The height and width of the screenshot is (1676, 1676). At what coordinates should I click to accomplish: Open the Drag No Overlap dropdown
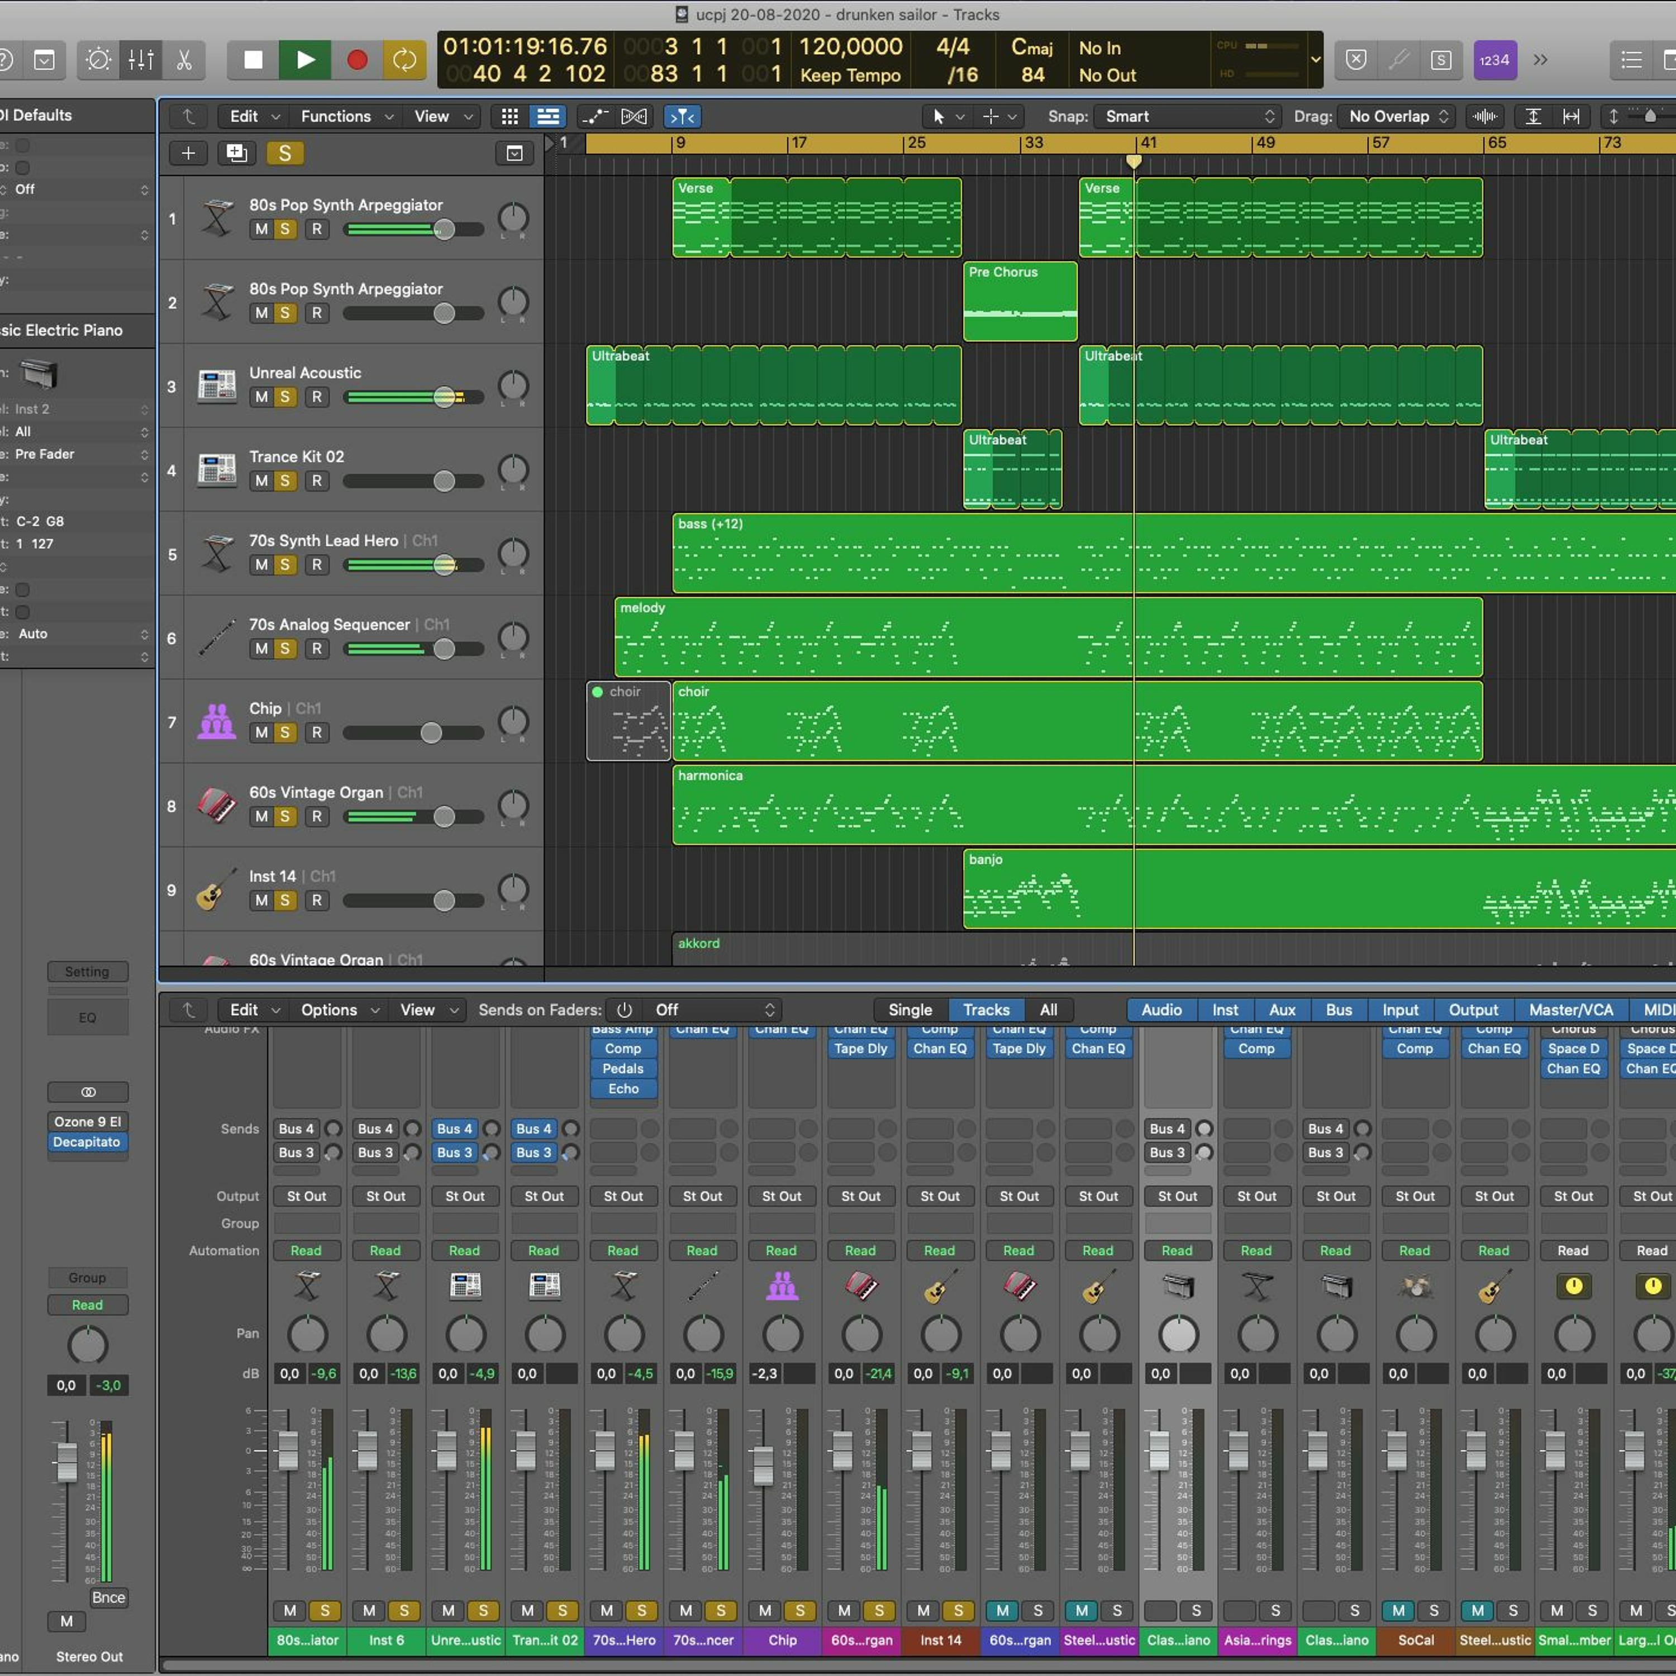coord(1398,116)
